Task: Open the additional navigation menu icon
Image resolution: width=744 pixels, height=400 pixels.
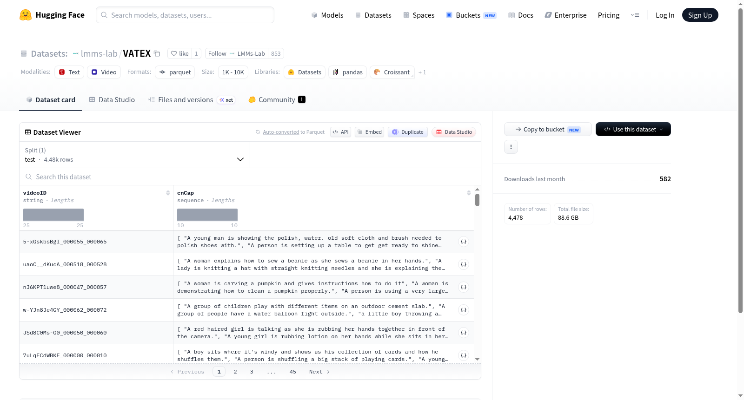Action: tap(635, 15)
